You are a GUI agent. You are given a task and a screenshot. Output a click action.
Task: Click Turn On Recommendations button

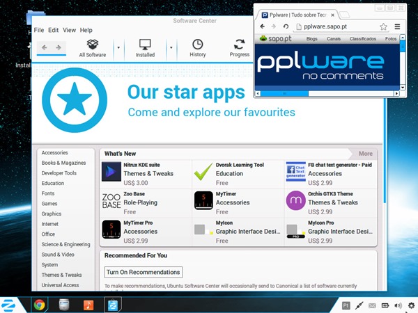click(144, 272)
